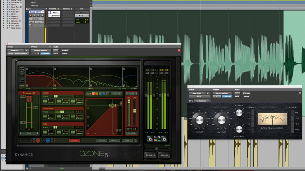The image size is (305, 171).
Task: Open the Bass DI.01 track name dropdown arrow
Action: [x=43, y=12]
